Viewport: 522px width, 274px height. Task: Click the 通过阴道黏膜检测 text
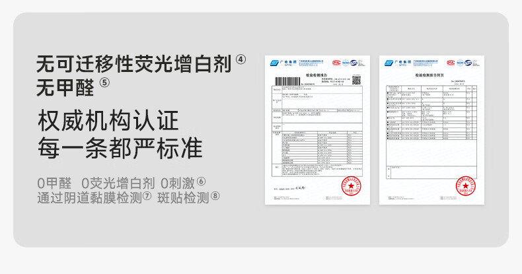(x=90, y=198)
